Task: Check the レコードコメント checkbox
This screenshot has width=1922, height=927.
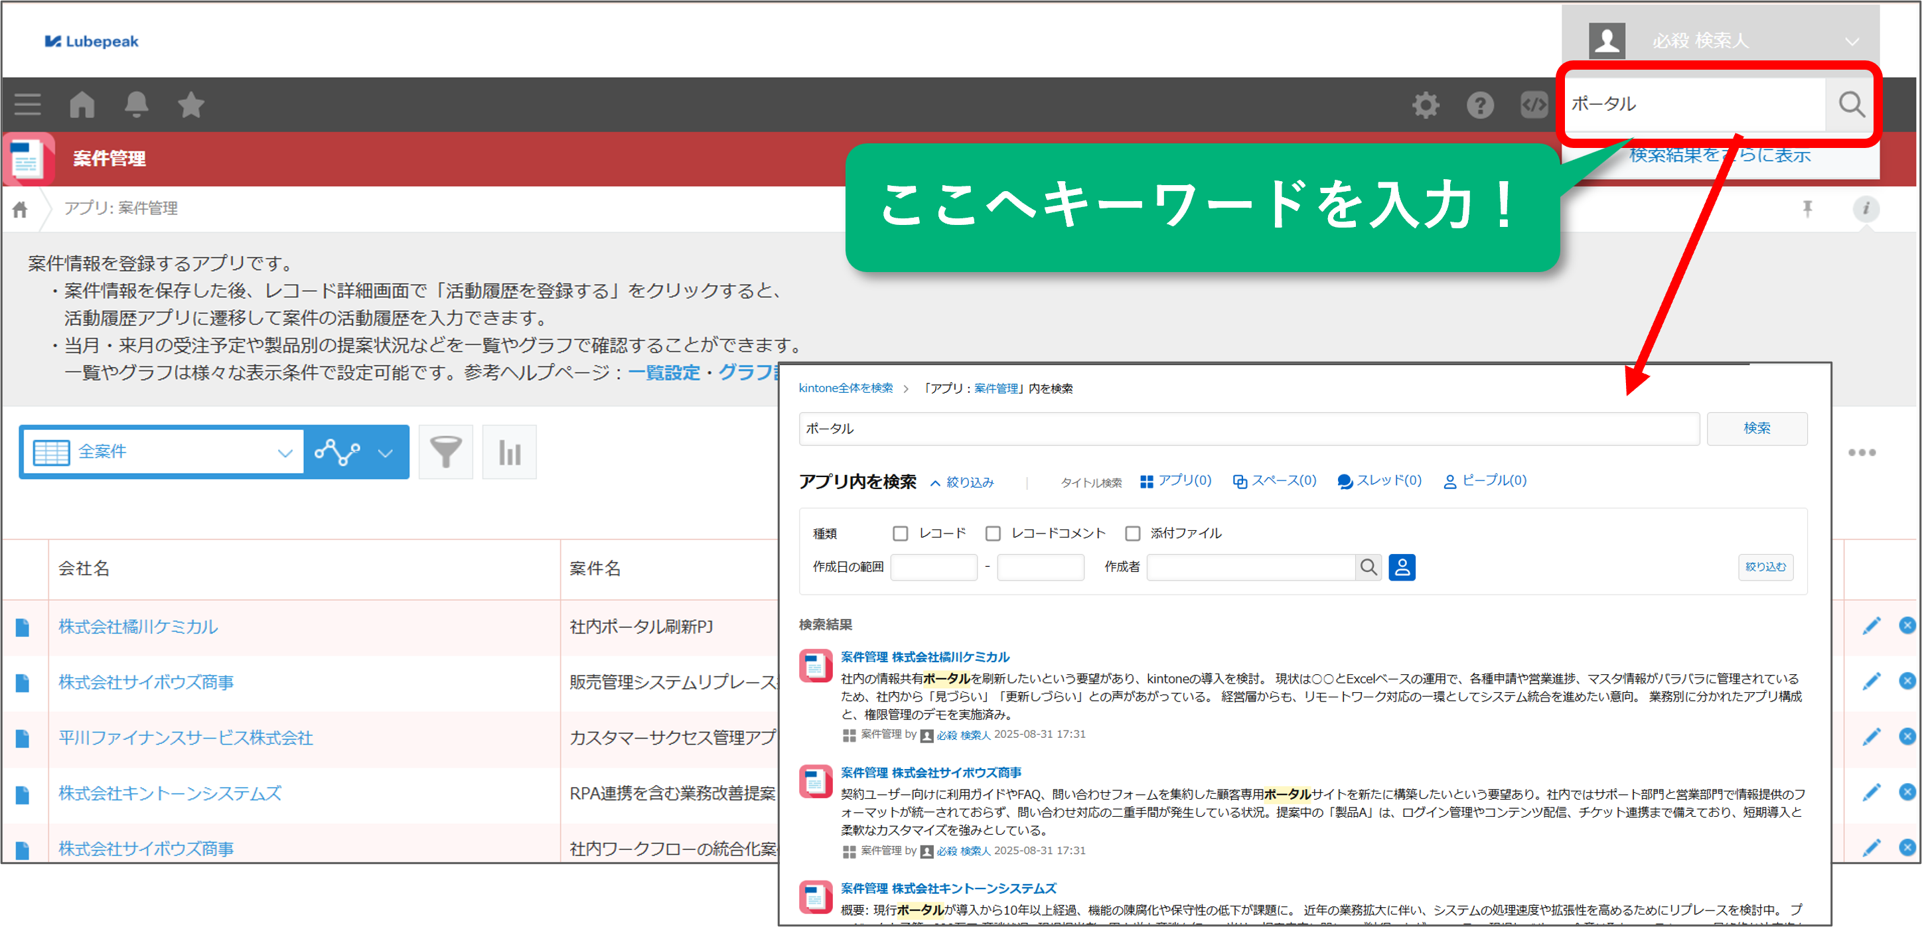Action: click(x=993, y=532)
